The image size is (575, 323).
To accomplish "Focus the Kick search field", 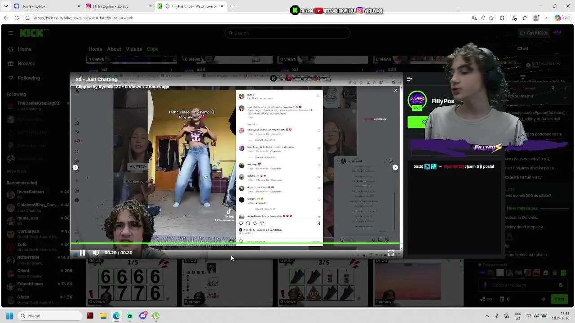I will (x=287, y=33).
